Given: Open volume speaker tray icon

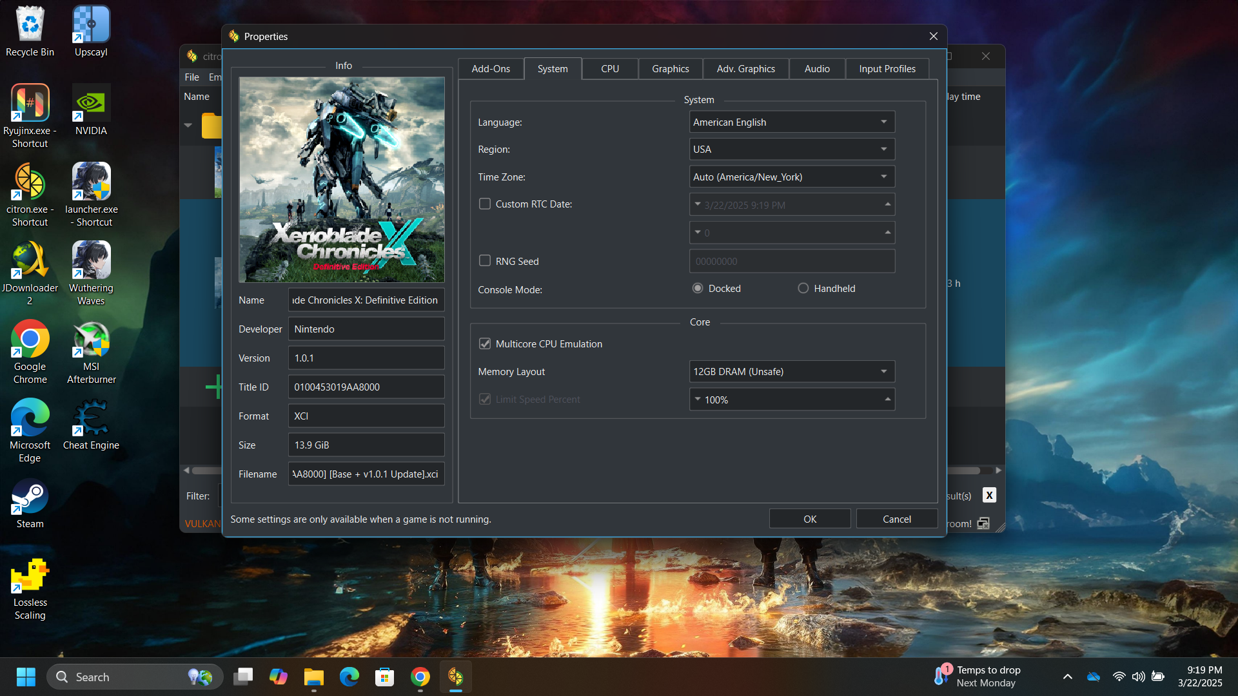Looking at the screenshot, I should [x=1139, y=677].
